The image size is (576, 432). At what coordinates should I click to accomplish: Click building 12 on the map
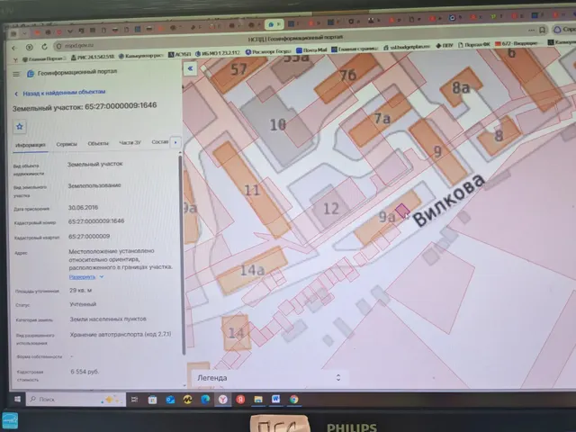[331, 209]
